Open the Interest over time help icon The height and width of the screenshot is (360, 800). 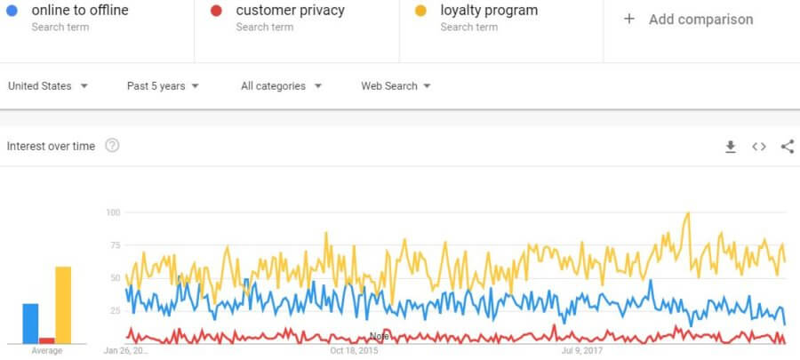click(x=112, y=146)
